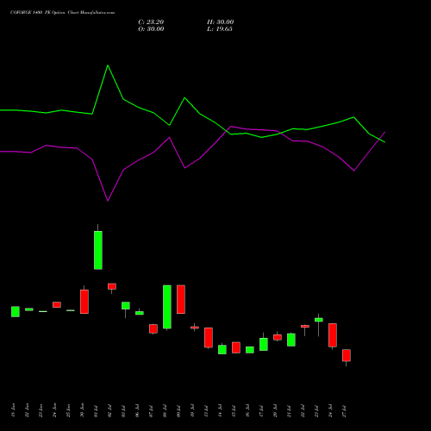This screenshot has height=431, width=431.
Task: Click the green candle with long wick for 23 Jul
Action: (x=319, y=320)
